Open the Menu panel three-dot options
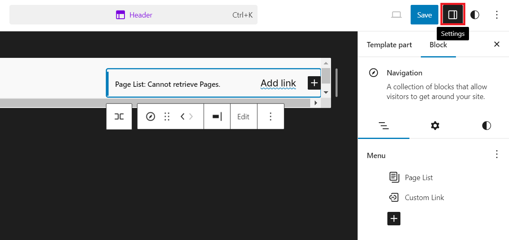Image resolution: width=509 pixels, height=240 pixels. (x=497, y=154)
